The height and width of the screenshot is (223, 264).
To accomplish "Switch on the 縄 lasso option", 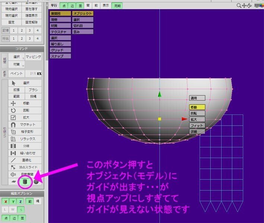I will (37, 201).
